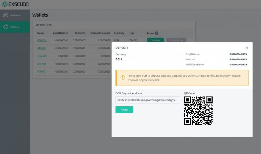Click the BCH Deposit Address label
This screenshot has width=261, height=154.
[x=129, y=93]
